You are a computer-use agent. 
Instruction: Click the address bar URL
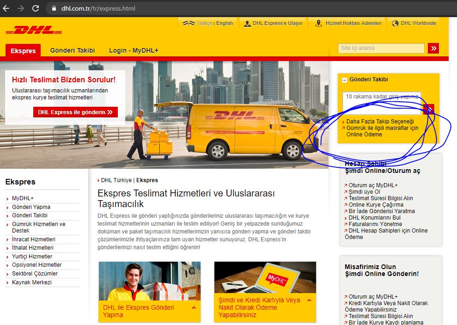tap(98, 8)
